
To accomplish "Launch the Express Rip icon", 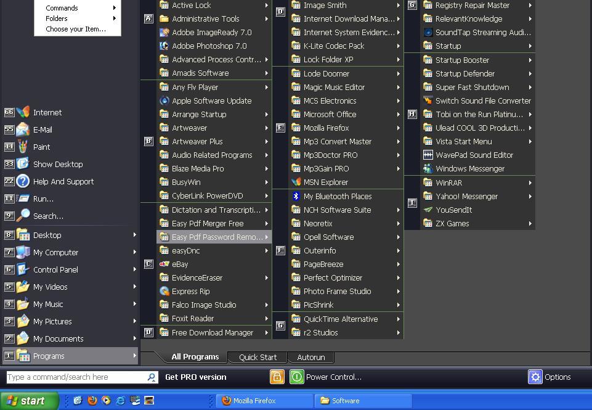I will 164,292.
